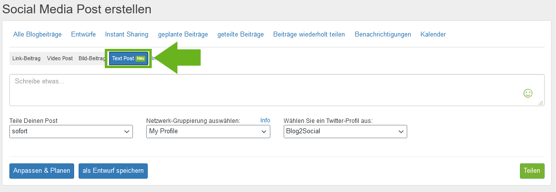The height and width of the screenshot is (192, 556).
Task: View geteilte Beiträge
Action: tap(240, 35)
